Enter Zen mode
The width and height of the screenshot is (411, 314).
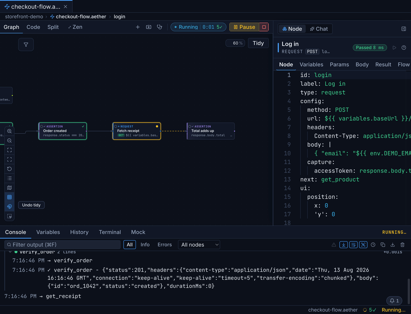pos(75,27)
